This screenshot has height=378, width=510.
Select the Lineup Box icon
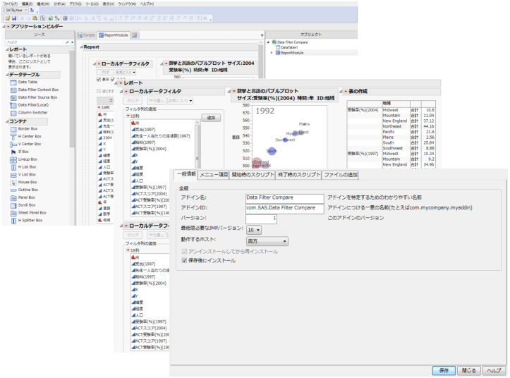[x=13, y=159]
